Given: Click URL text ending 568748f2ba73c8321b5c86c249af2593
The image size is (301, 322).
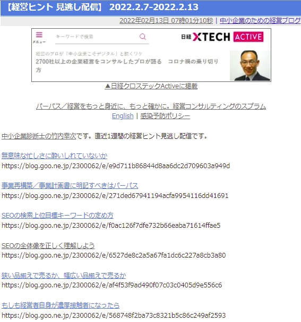Looking at the screenshot, I should coord(114,315).
